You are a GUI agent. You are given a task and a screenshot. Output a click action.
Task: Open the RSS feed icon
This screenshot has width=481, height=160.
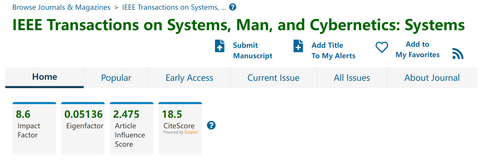pos(458,54)
